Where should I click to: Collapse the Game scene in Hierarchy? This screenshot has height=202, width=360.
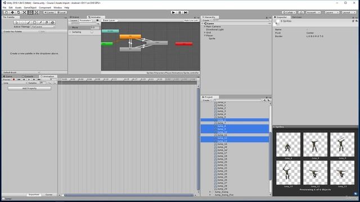(x=202, y=24)
